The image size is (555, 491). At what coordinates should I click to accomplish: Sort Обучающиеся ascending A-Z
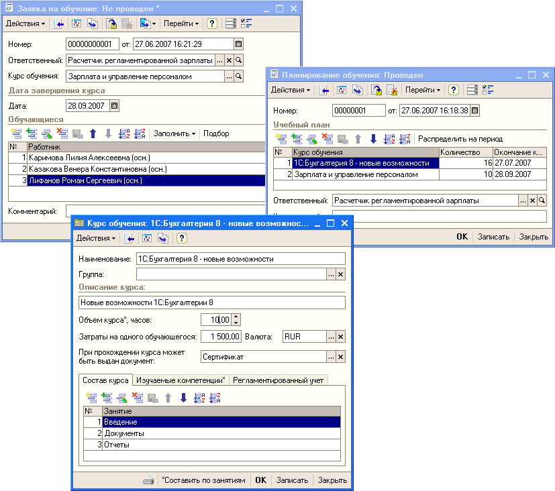click(x=124, y=133)
